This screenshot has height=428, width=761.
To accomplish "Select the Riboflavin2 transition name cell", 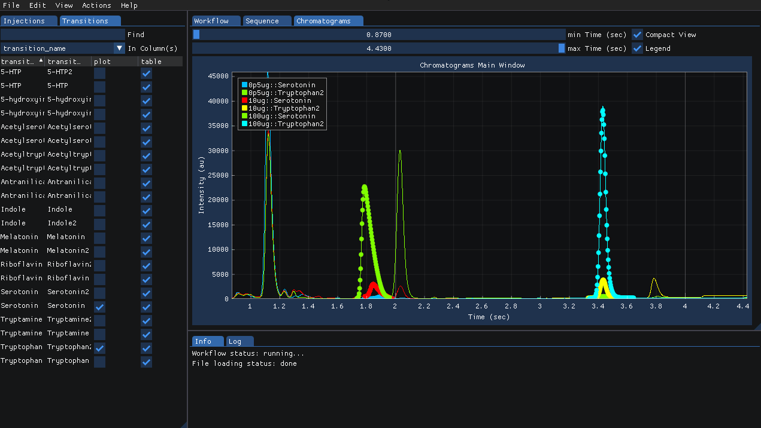I will pos(69,264).
